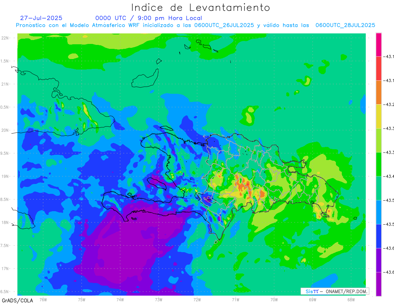Screen dimensions: 394x304
Task: Click the violet legend swatch above purple
Action: coord(379,260)
